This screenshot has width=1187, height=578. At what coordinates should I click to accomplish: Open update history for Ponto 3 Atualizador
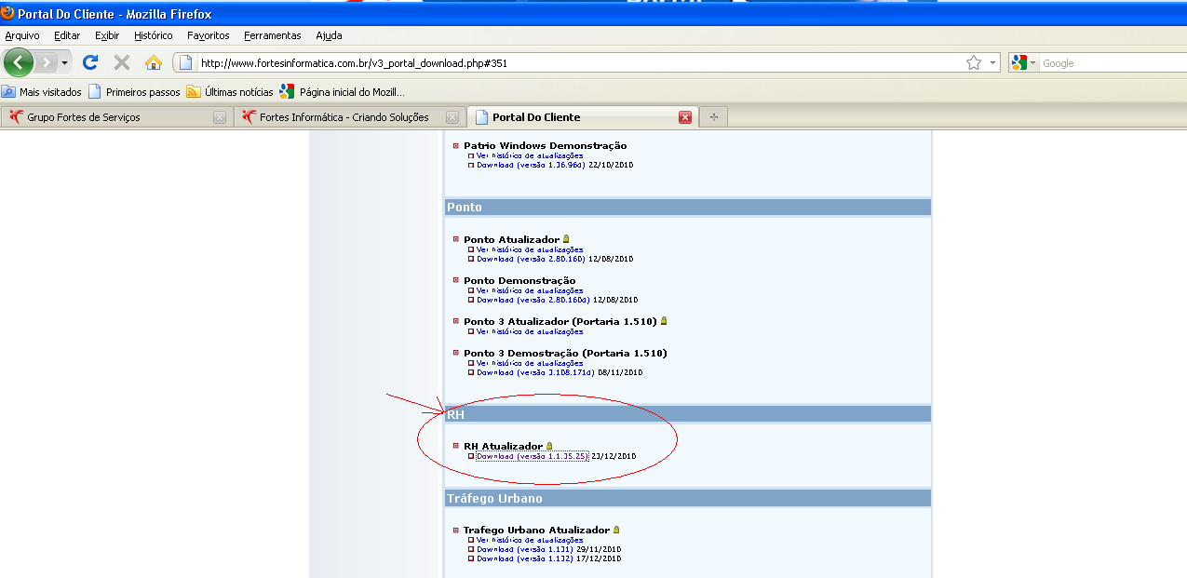(x=530, y=331)
